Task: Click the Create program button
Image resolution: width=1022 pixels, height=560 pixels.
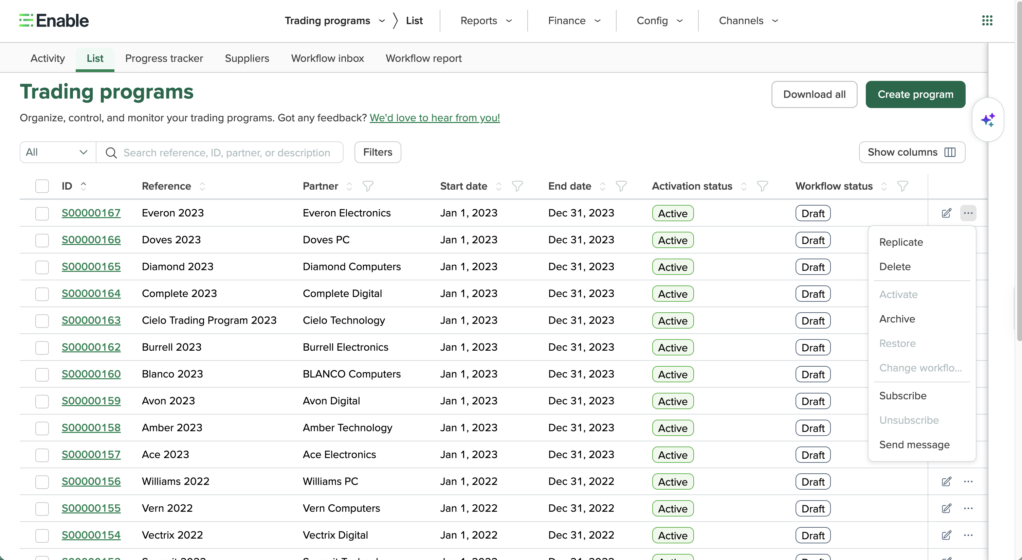Action: pos(915,94)
